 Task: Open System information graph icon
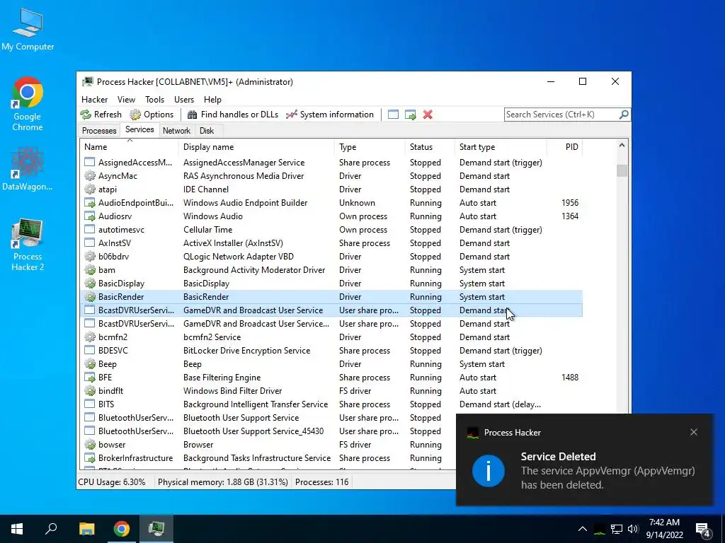pyautogui.click(x=291, y=115)
